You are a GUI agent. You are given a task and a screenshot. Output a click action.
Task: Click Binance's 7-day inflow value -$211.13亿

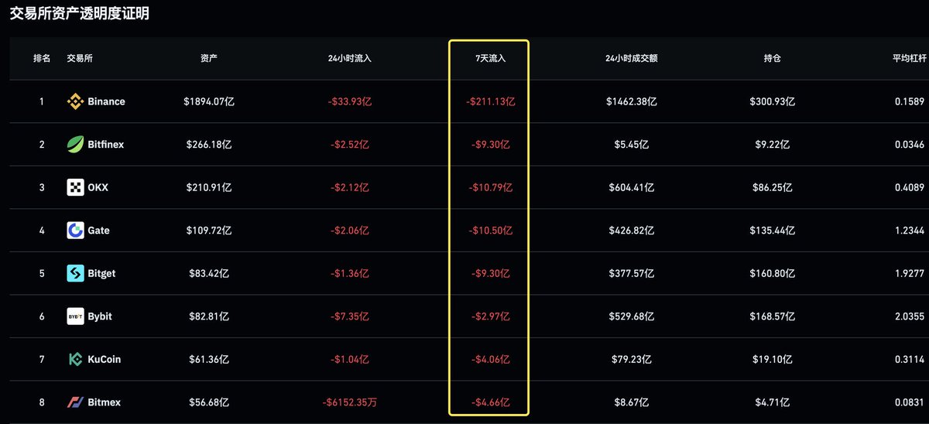(x=491, y=101)
